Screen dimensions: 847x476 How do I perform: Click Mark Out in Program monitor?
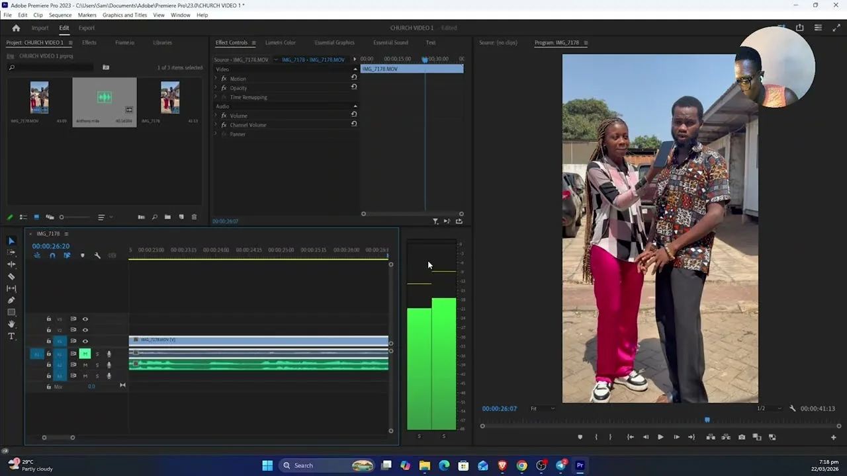tap(610, 437)
